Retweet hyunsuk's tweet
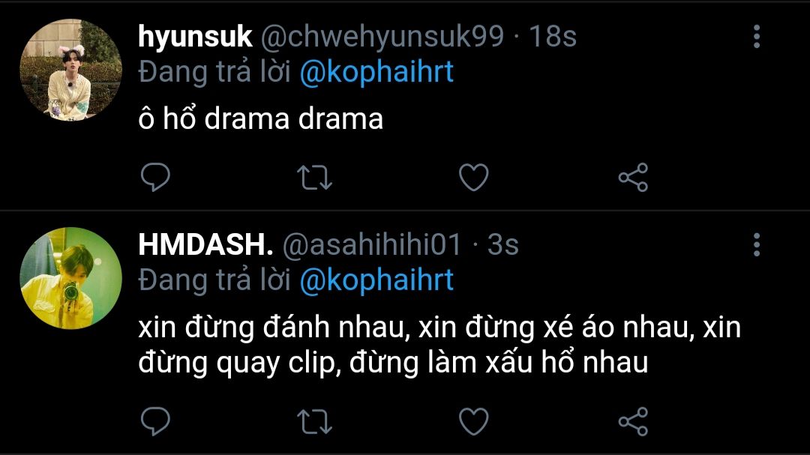Image resolution: width=810 pixels, height=455 pixels. click(x=314, y=177)
